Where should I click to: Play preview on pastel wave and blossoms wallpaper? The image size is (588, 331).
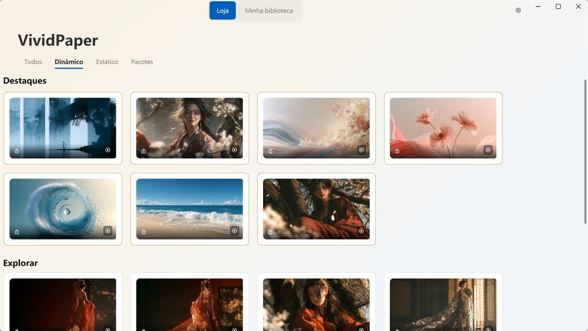click(361, 150)
